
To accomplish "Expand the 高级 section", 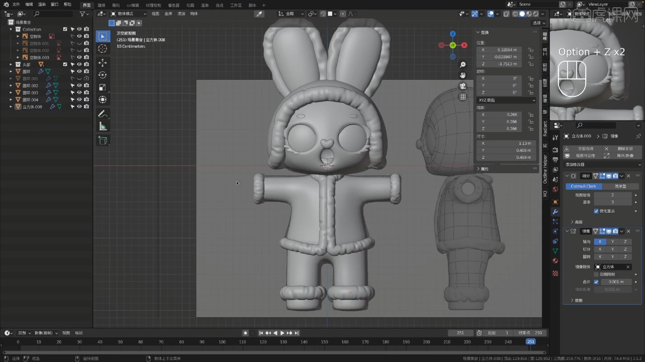I will pos(576,222).
